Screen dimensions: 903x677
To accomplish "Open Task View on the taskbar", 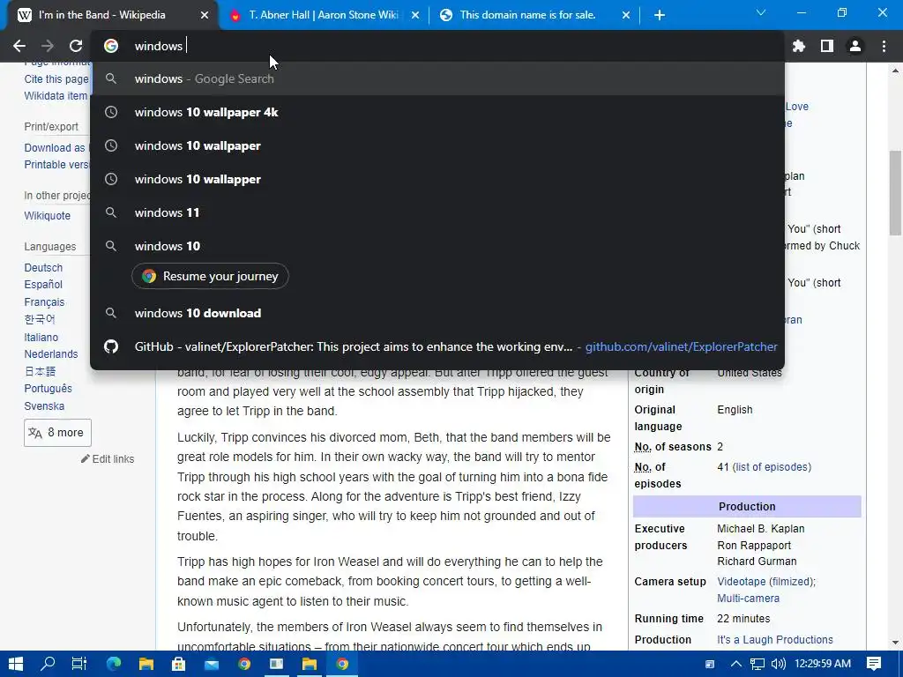I will point(78,664).
